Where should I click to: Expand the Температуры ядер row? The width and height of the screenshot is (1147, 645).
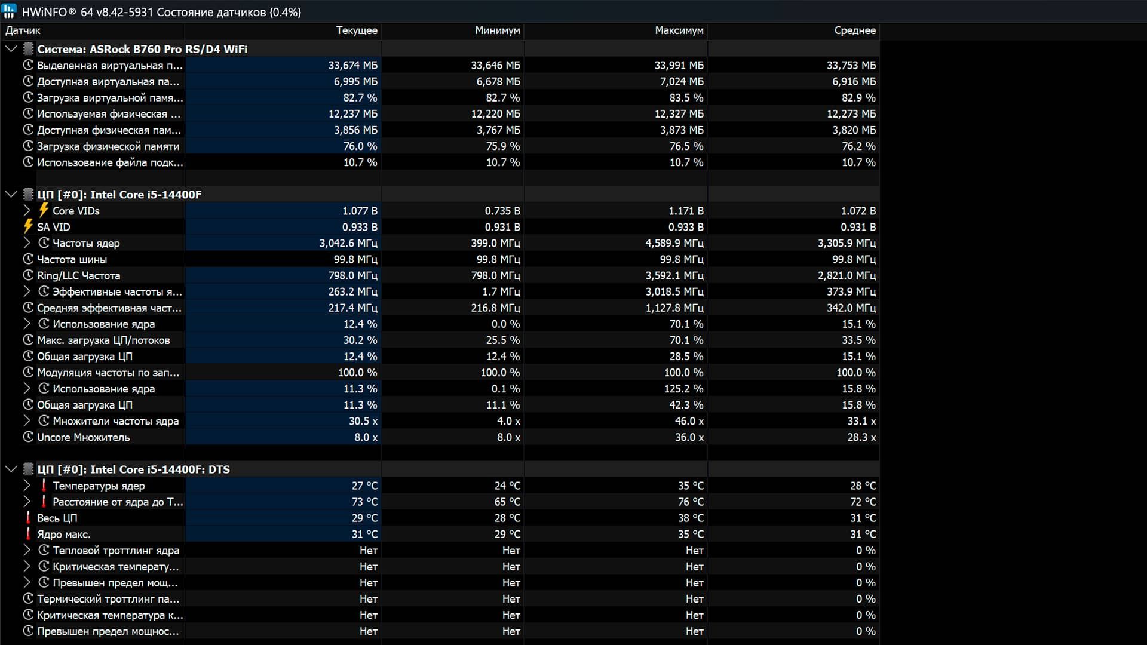click(26, 486)
